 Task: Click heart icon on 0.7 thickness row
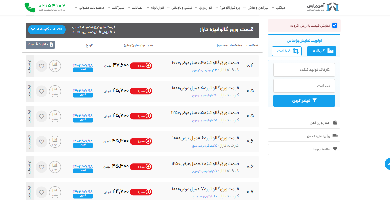pos(41,192)
